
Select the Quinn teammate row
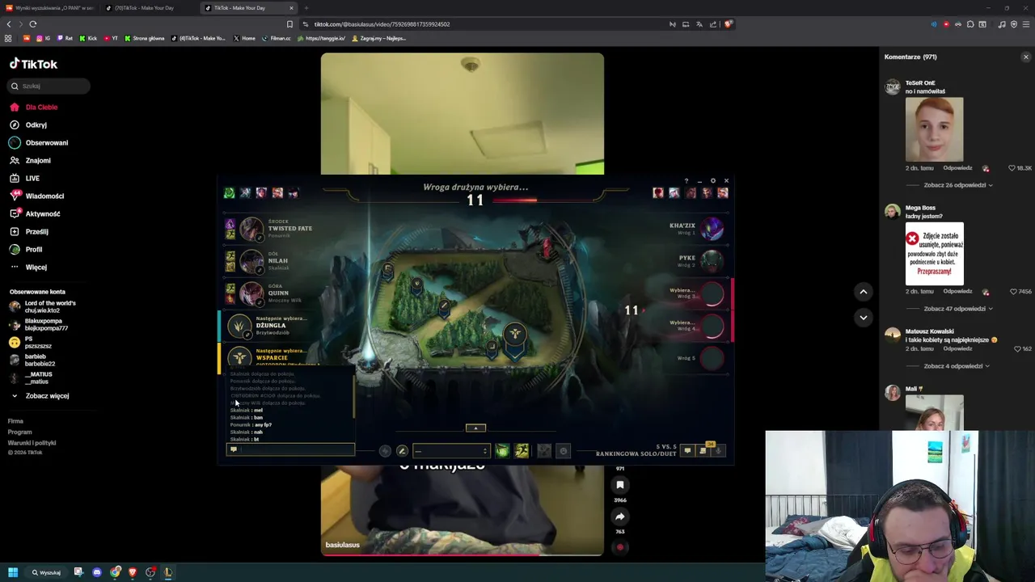275,293
